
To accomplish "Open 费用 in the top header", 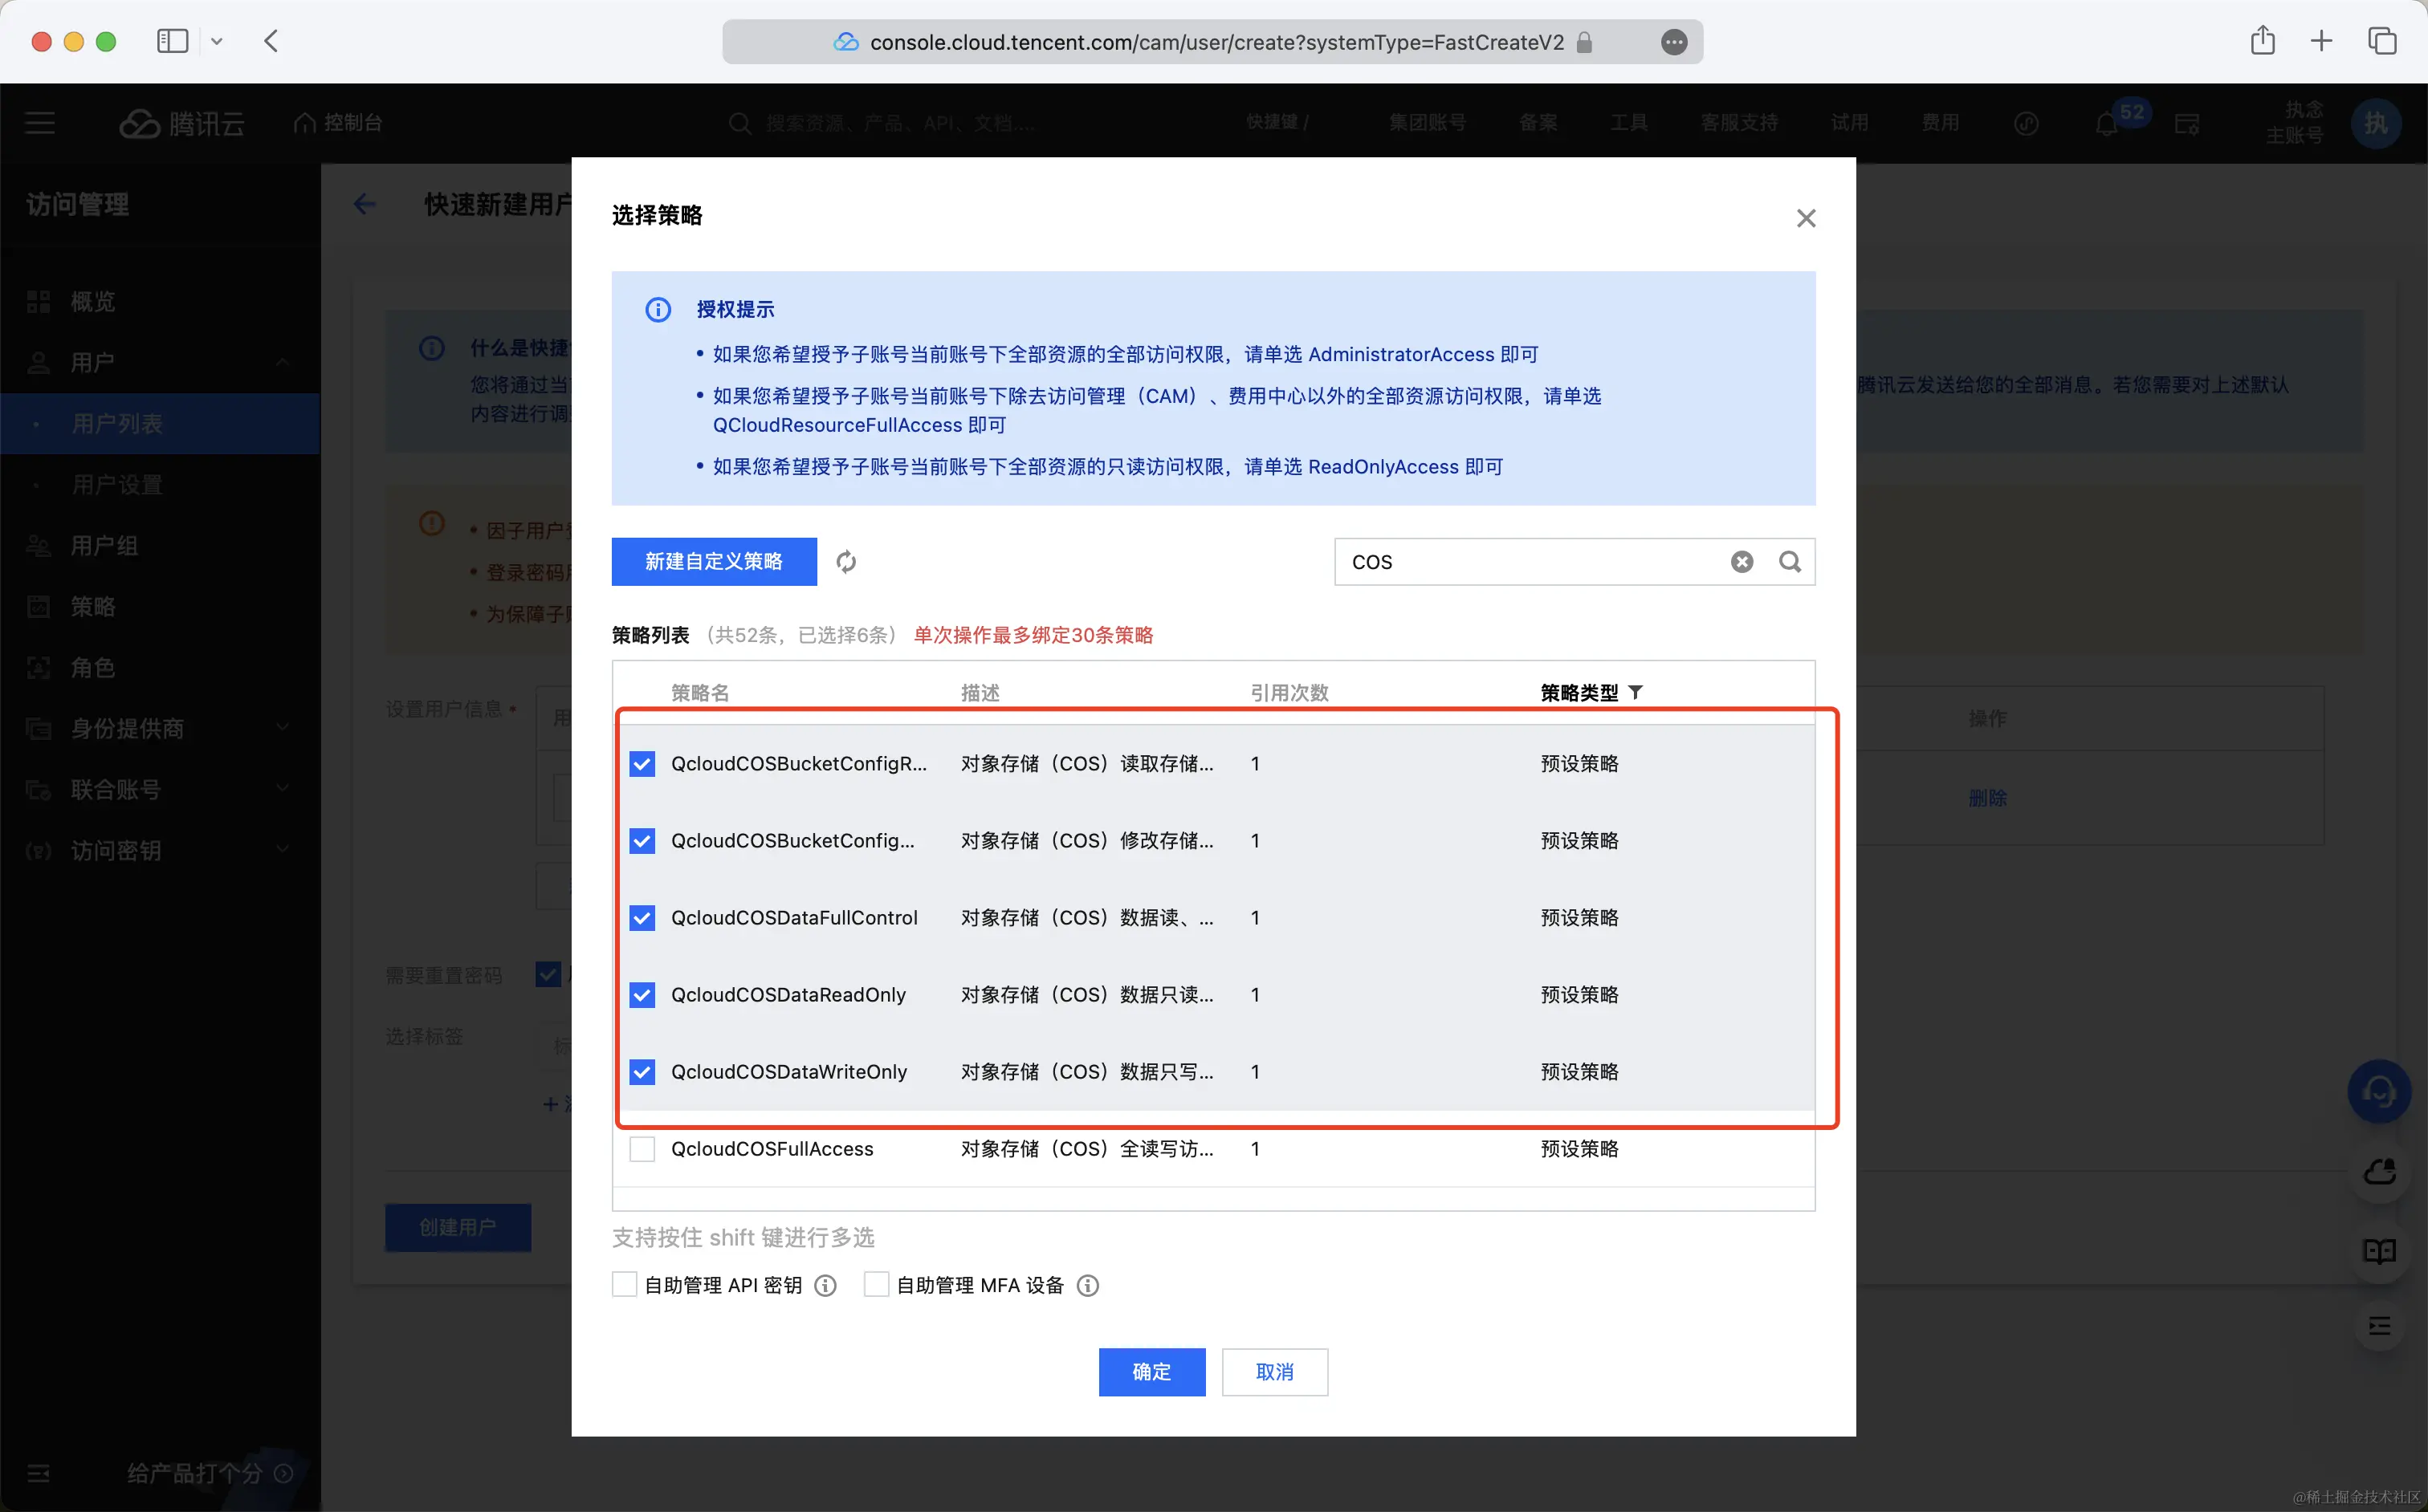I will 1940,123.
